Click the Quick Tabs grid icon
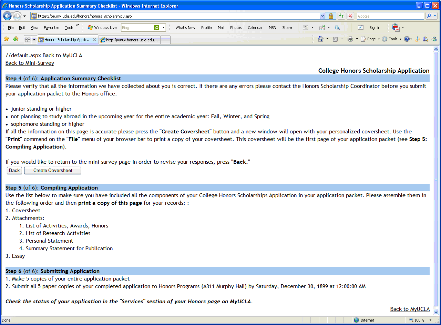Viewport: 441px width, 325px height. tap(28, 40)
